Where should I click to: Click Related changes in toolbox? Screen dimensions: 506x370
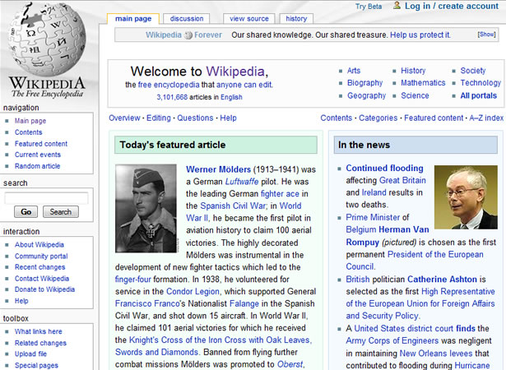pyautogui.click(x=40, y=343)
